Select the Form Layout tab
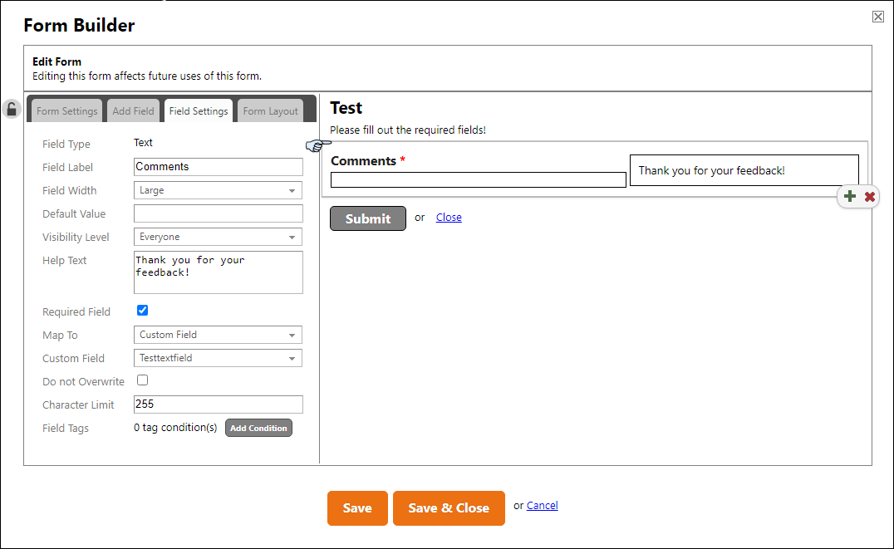 coord(269,110)
